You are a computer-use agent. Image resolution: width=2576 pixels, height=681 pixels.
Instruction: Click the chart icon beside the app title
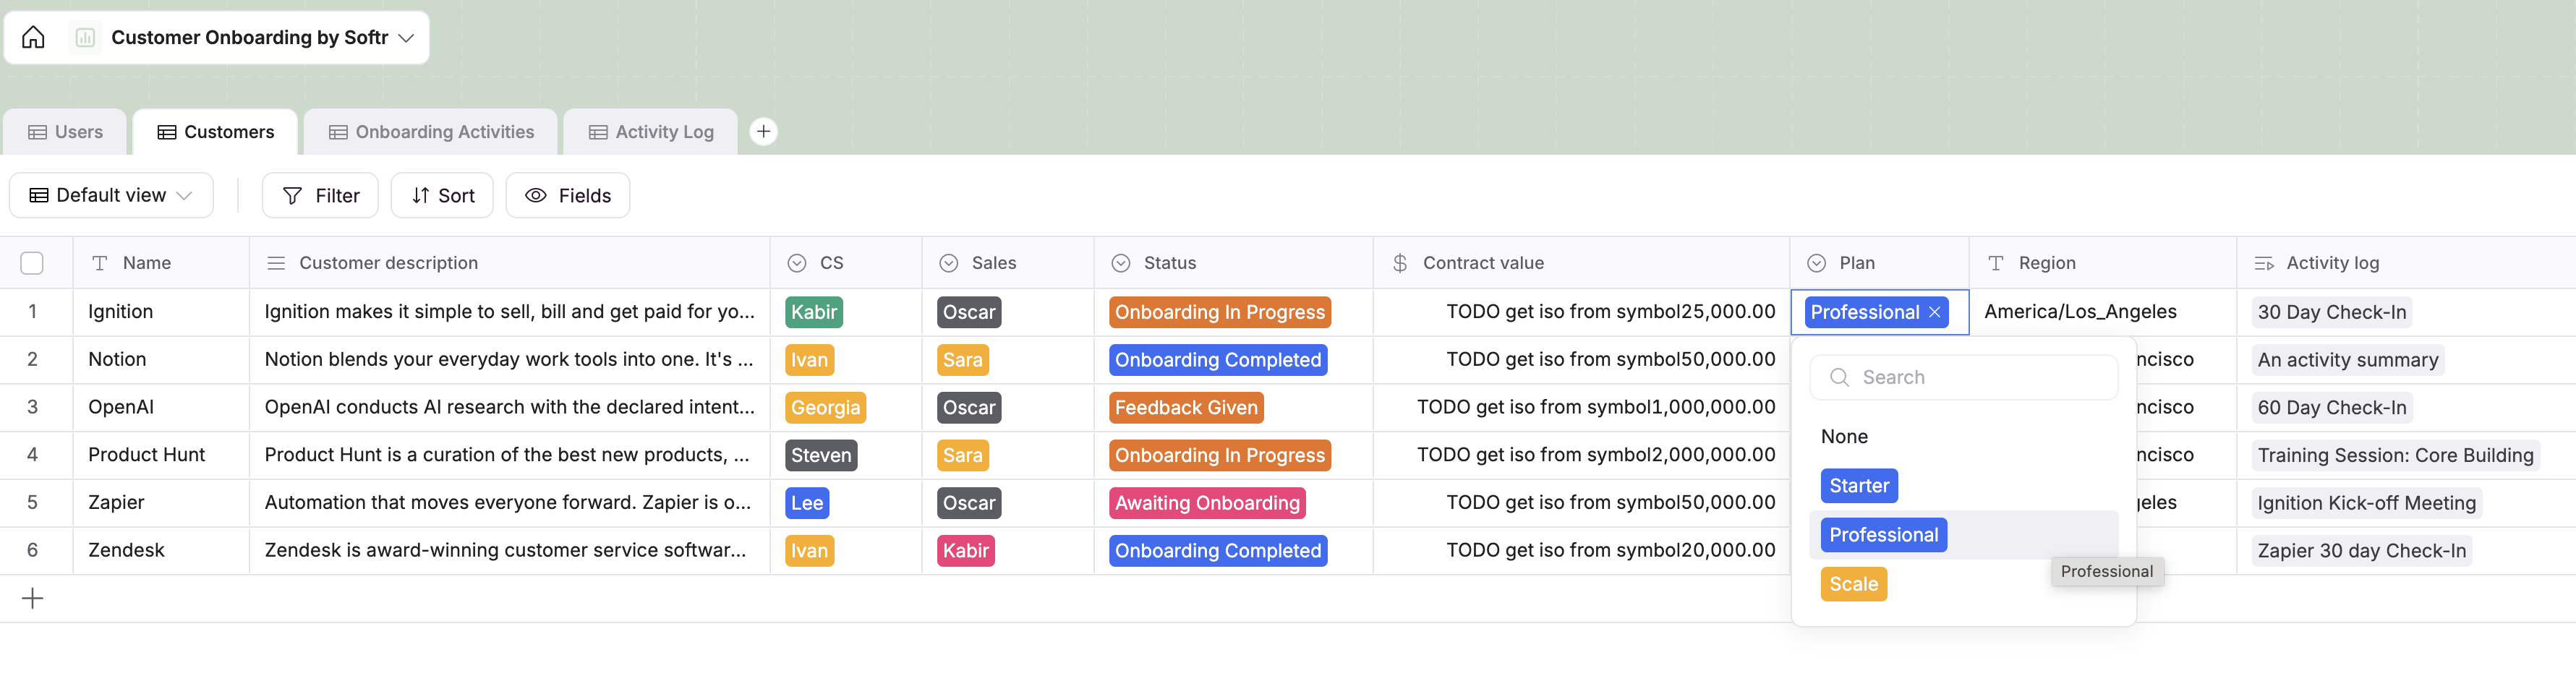pyautogui.click(x=85, y=37)
